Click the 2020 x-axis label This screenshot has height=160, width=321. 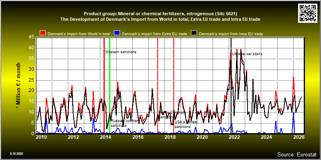(202, 137)
